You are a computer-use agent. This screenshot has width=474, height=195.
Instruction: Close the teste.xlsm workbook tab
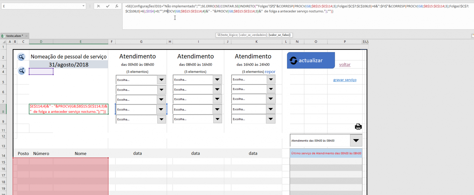click(26, 36)
